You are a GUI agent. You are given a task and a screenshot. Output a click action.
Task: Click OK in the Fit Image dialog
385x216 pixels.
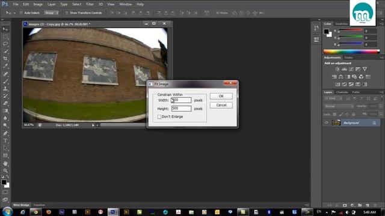coord(221,96)
